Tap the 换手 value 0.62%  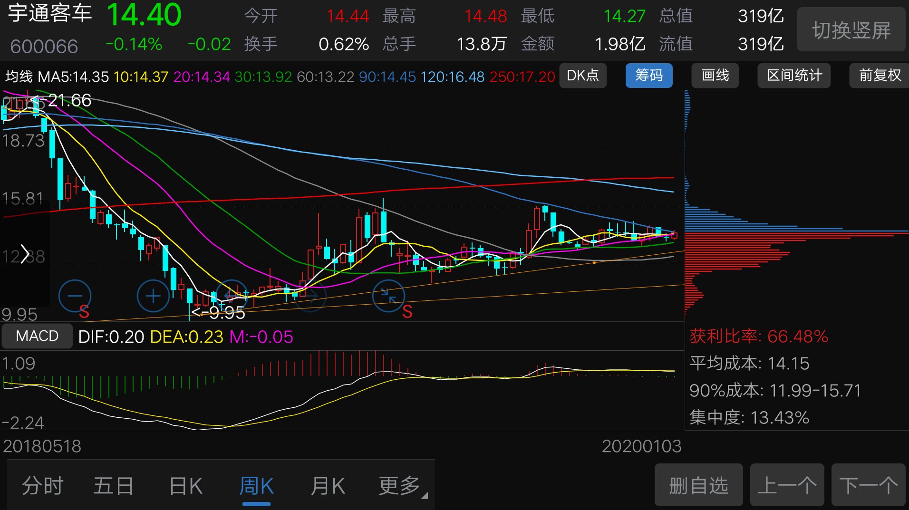[x=344, y=44]
